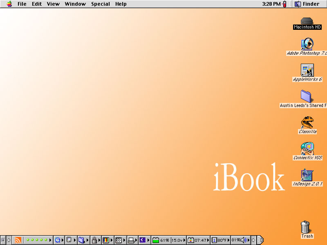Click the green battery level strip icon
The image size is (327, 245).
pyautogui.click(x=156, y=240)
